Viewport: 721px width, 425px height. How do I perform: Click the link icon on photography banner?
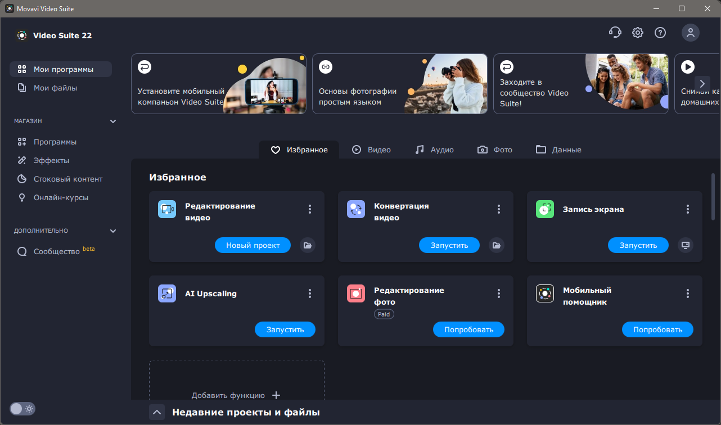pos(326,67)
